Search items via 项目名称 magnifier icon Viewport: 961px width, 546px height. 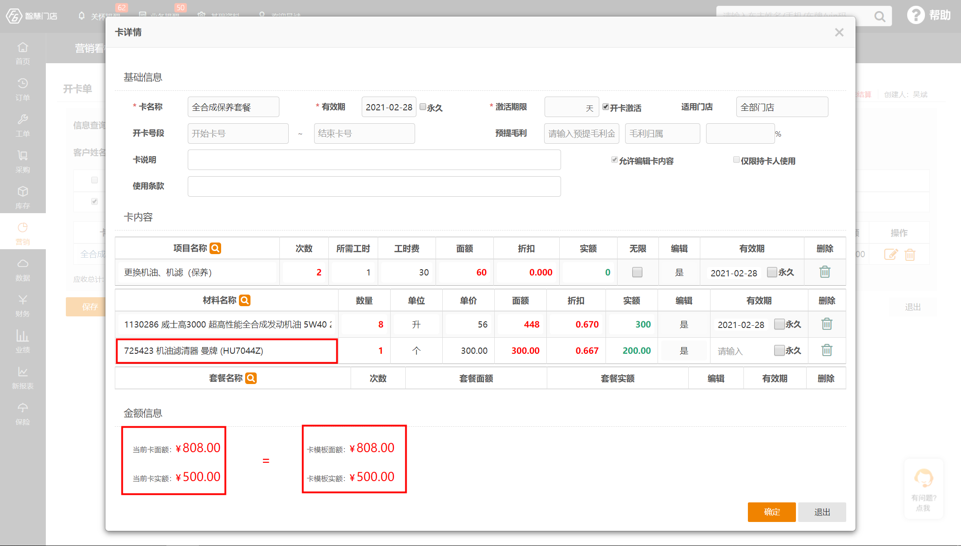coord(215,248)
